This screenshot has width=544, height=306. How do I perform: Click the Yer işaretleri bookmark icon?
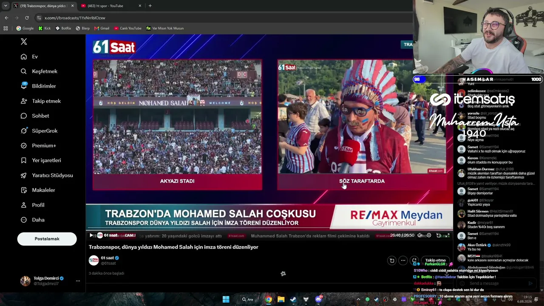(x=24, y=160)
